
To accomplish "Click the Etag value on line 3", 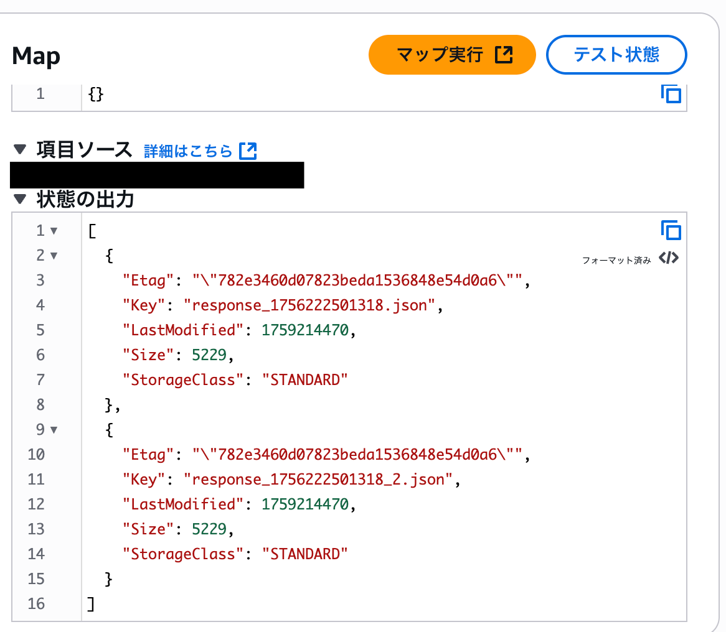I will [x=357, y=281].
